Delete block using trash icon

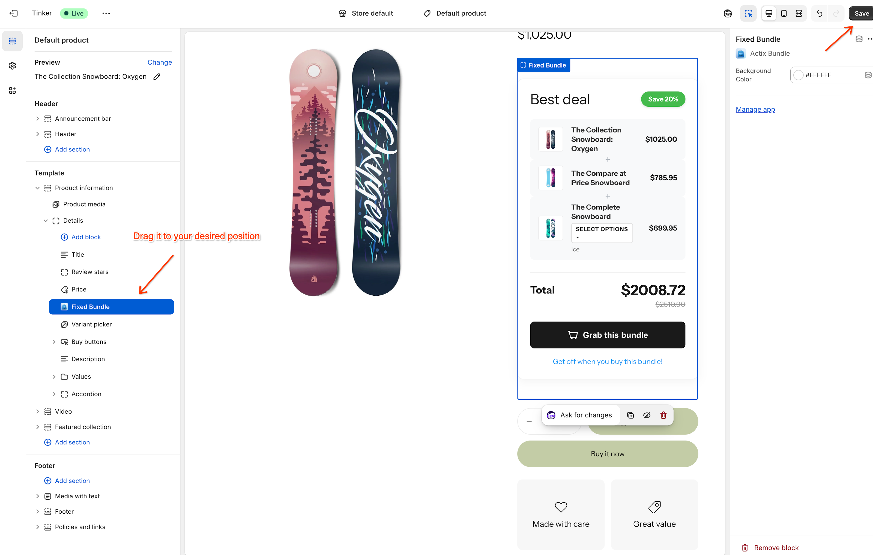663,415
